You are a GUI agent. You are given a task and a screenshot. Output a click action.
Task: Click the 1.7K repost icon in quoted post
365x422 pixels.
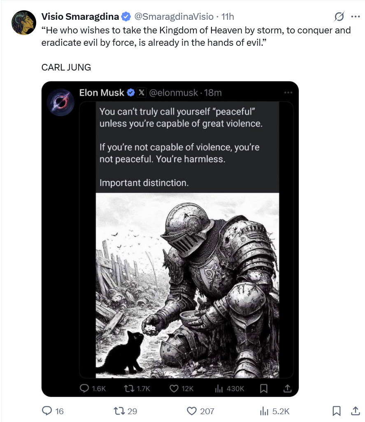(x=128, y=388)
